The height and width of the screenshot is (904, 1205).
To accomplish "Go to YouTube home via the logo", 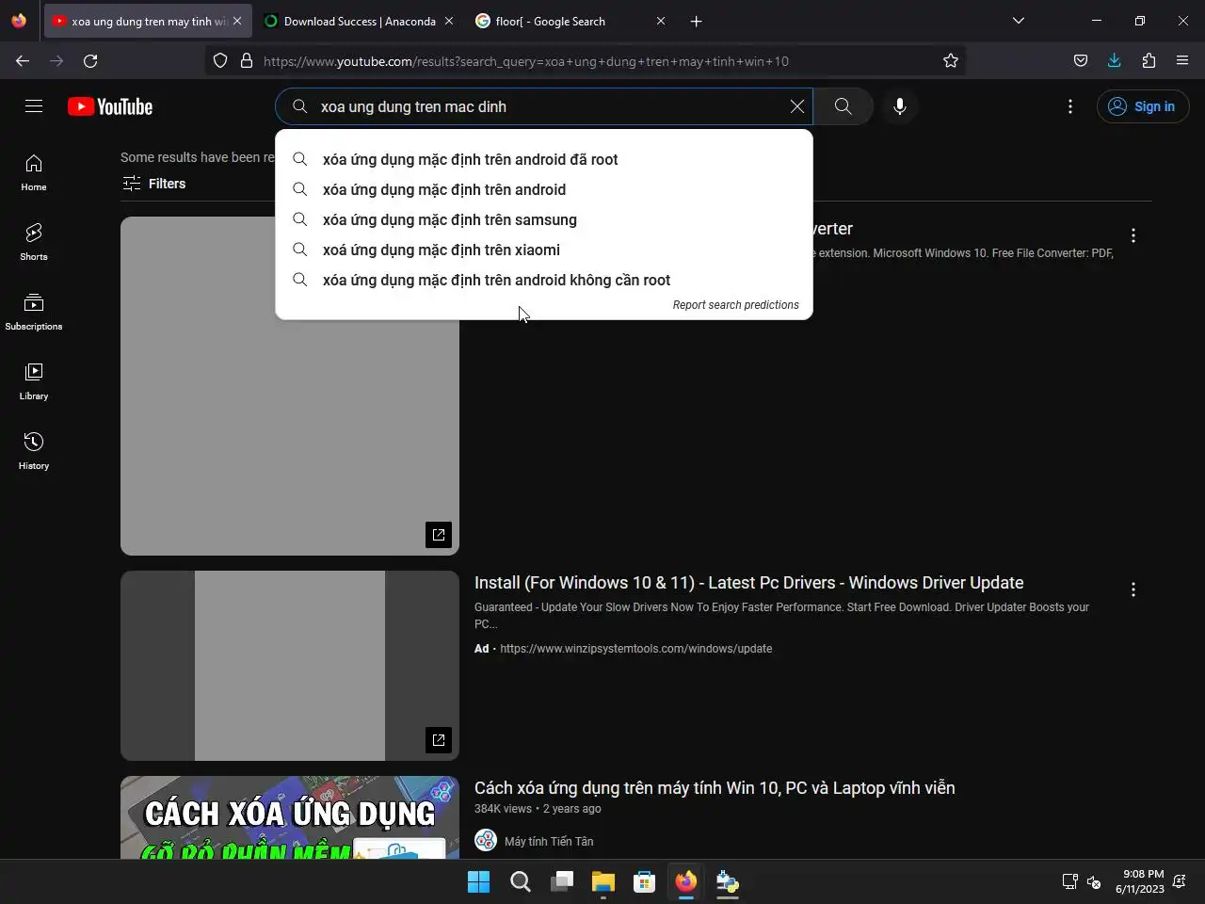I will (x=110, y=106).
